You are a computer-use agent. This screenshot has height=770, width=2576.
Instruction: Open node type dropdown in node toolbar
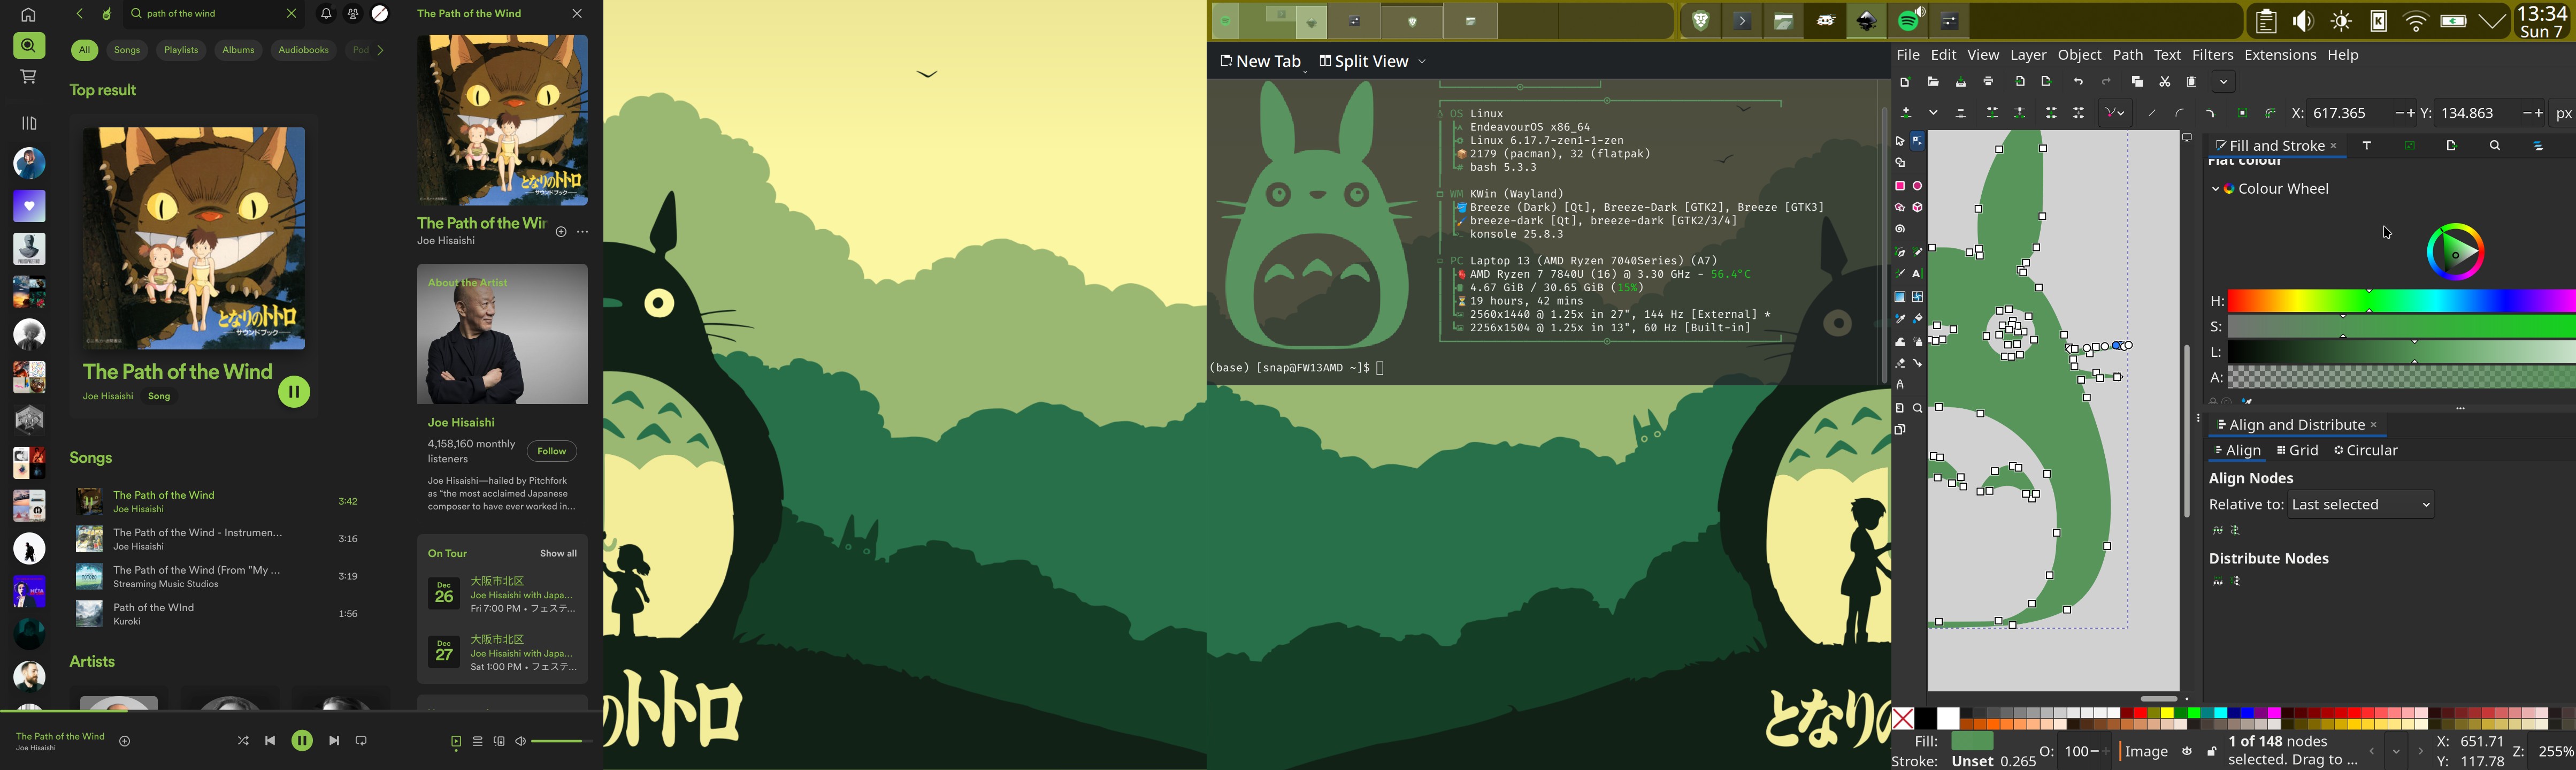click(2115, 113)
